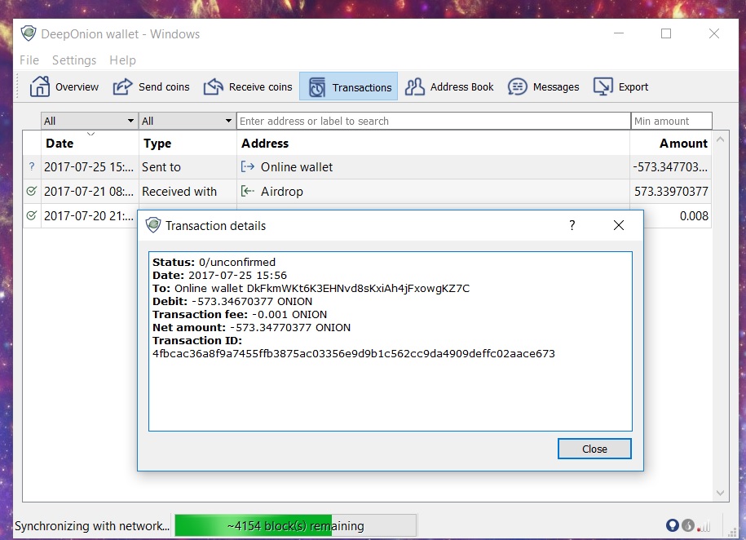Click the transaction list scroll down arrow

(720, 493)
